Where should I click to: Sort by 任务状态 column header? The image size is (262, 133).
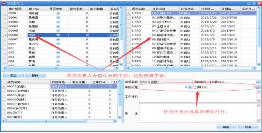click(189, 9)
